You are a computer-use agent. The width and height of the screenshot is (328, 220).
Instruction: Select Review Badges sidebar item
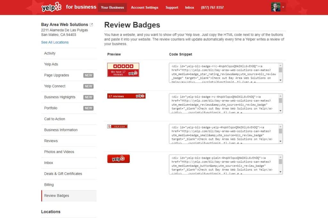(x=69, y=196)
